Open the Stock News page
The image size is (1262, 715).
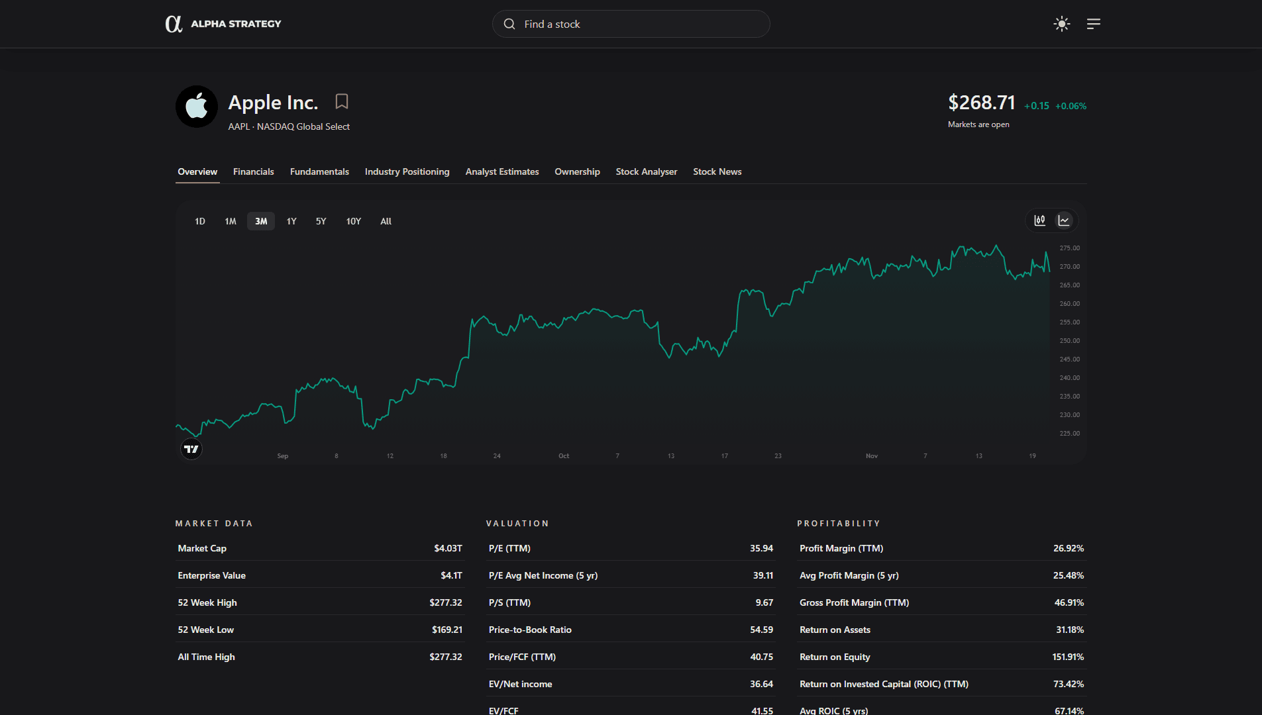pos(717,171)
